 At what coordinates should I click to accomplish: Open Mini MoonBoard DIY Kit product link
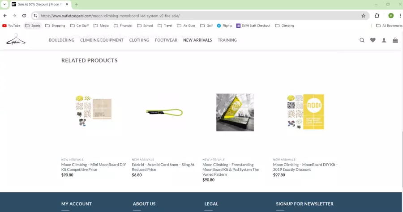tap(94, 167)
